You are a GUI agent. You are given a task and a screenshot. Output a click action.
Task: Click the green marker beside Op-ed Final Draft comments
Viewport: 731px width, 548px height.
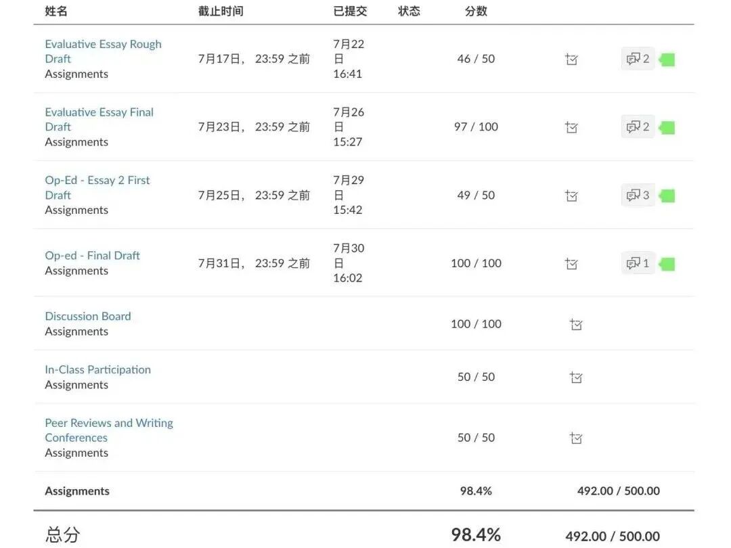[667, 264]
